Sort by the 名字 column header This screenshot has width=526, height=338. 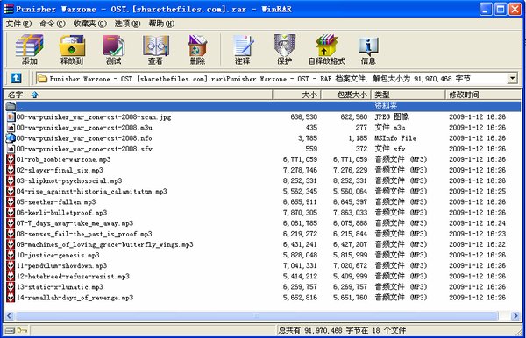139,95
